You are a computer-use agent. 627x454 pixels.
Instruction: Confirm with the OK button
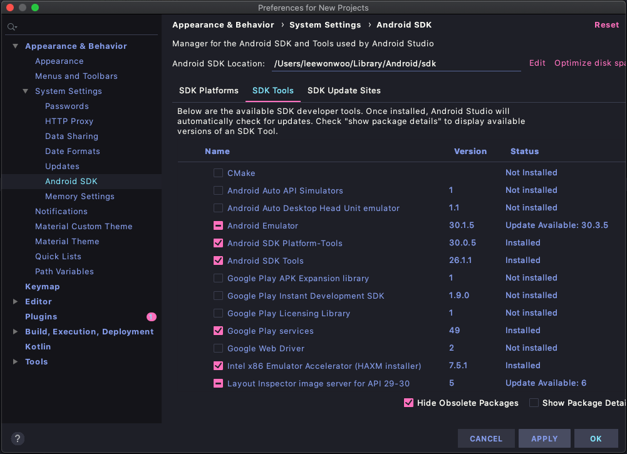pos(596,439)
